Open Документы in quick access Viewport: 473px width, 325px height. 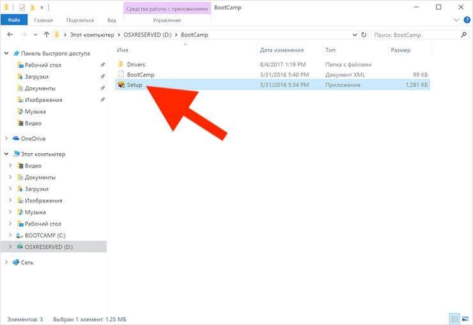tap(40, 89)
